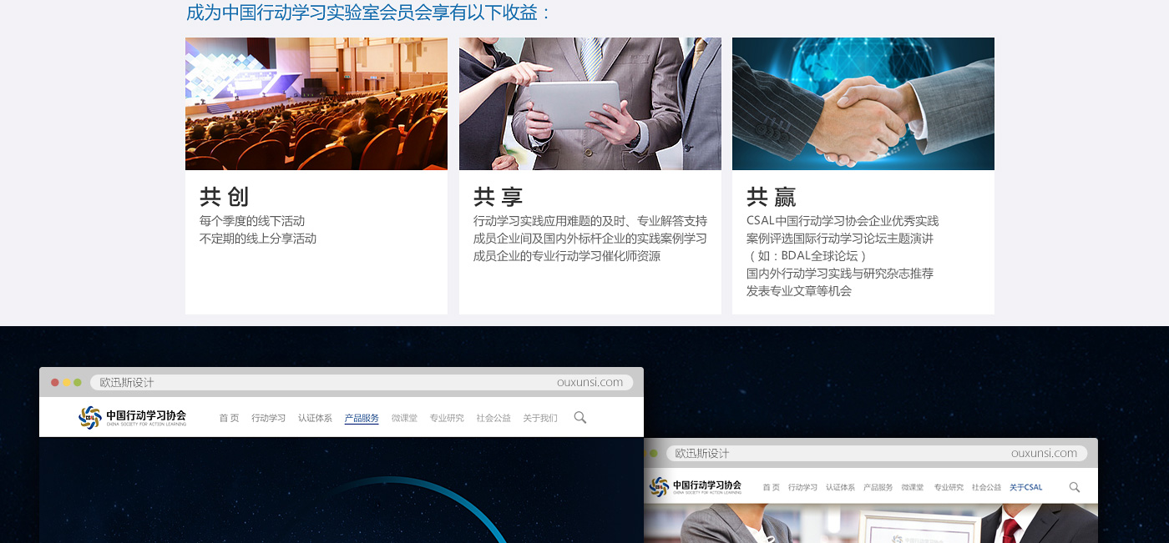
Task: Open 社会公益 in the front browser window's navigation
Action: point(493,418)
